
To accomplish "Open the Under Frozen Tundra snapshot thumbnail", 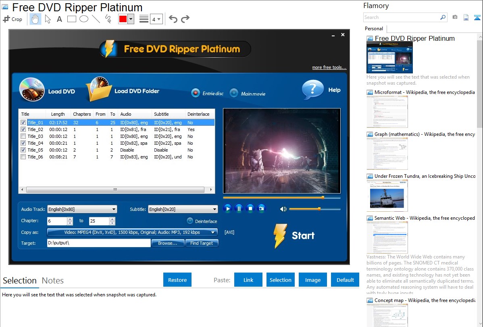I will coord(387,196).
